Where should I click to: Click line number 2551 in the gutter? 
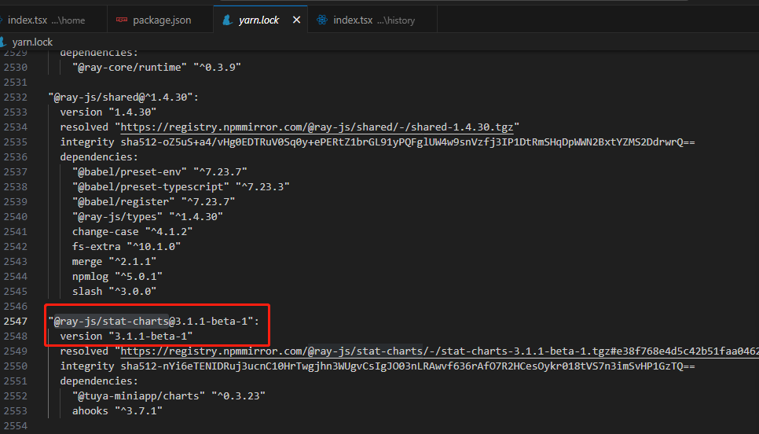coord(16,381)
